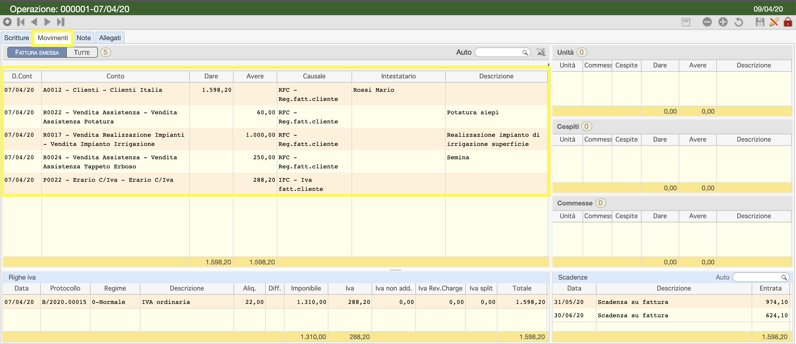Open the Movimenti tab

pos(53,38)
